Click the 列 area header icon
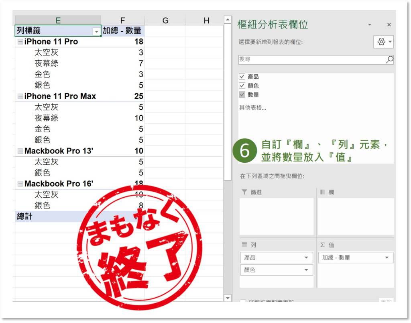This screenshot has width=411, height=323. pyautogui.click(x=244, y=245)
